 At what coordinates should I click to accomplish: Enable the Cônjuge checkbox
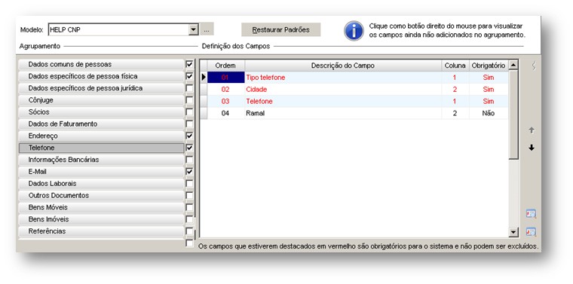click(x=189, y=100)
